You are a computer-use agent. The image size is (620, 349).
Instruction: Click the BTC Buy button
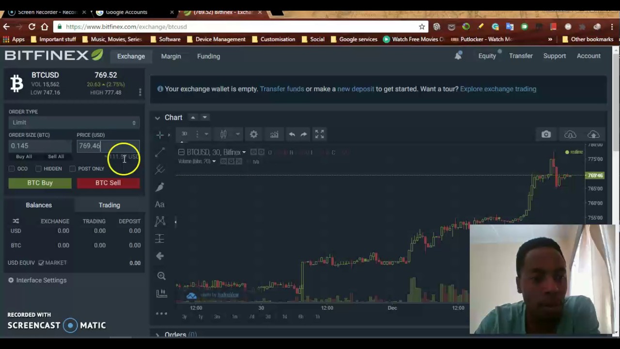[40, 183]
